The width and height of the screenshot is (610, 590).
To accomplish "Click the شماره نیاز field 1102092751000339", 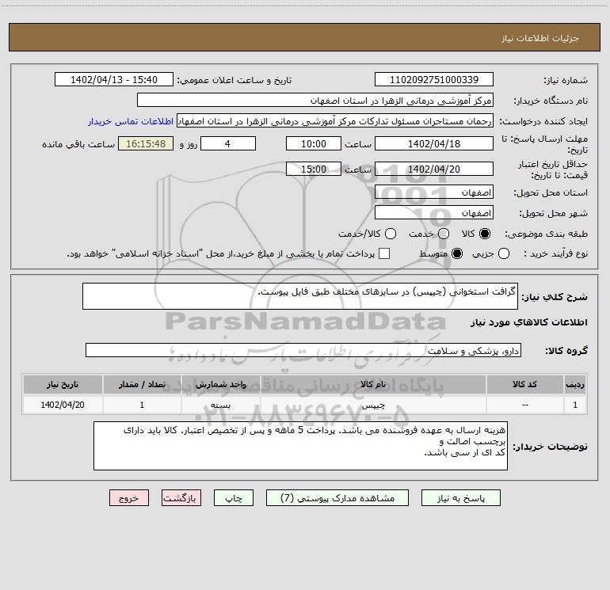I will (434, 80).
